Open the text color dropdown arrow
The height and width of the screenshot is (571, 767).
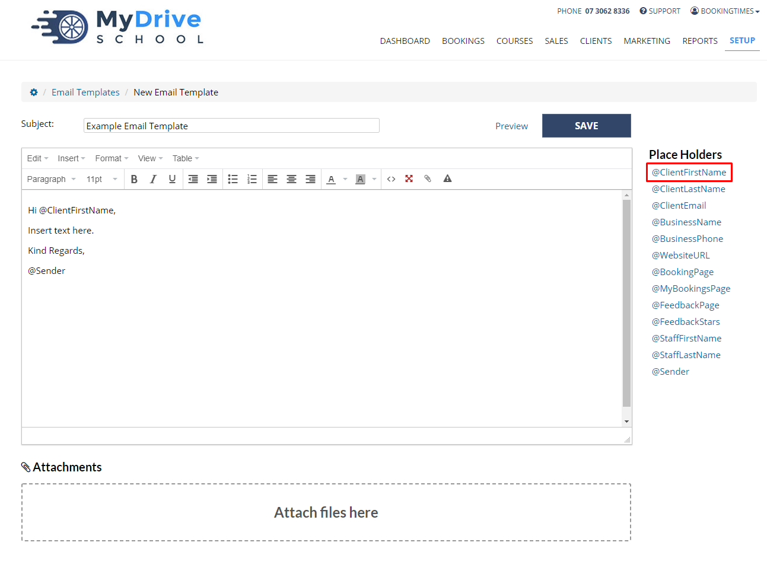345,179
